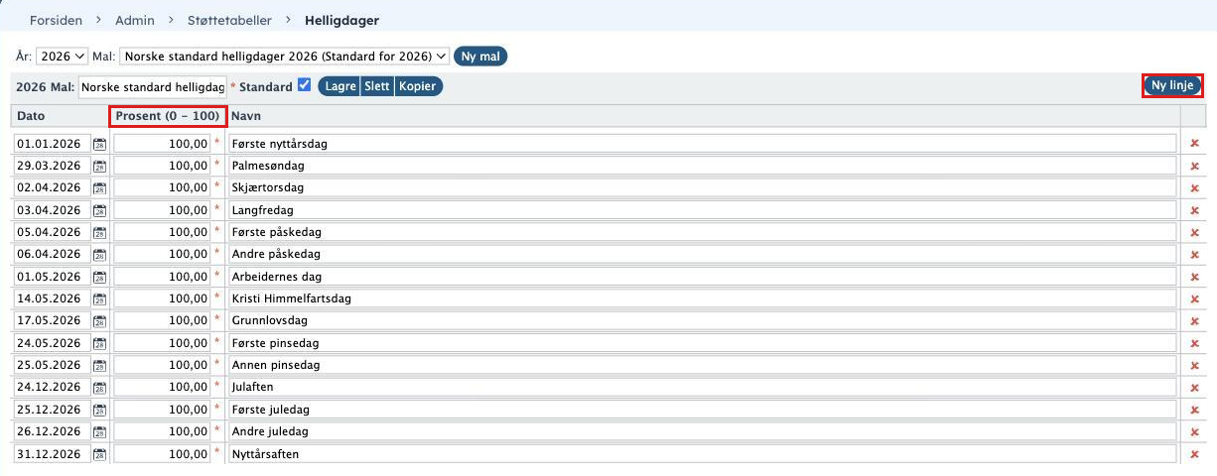Edit date field 26.12.2026
The image size is (1217, 476).
point(52,432)
